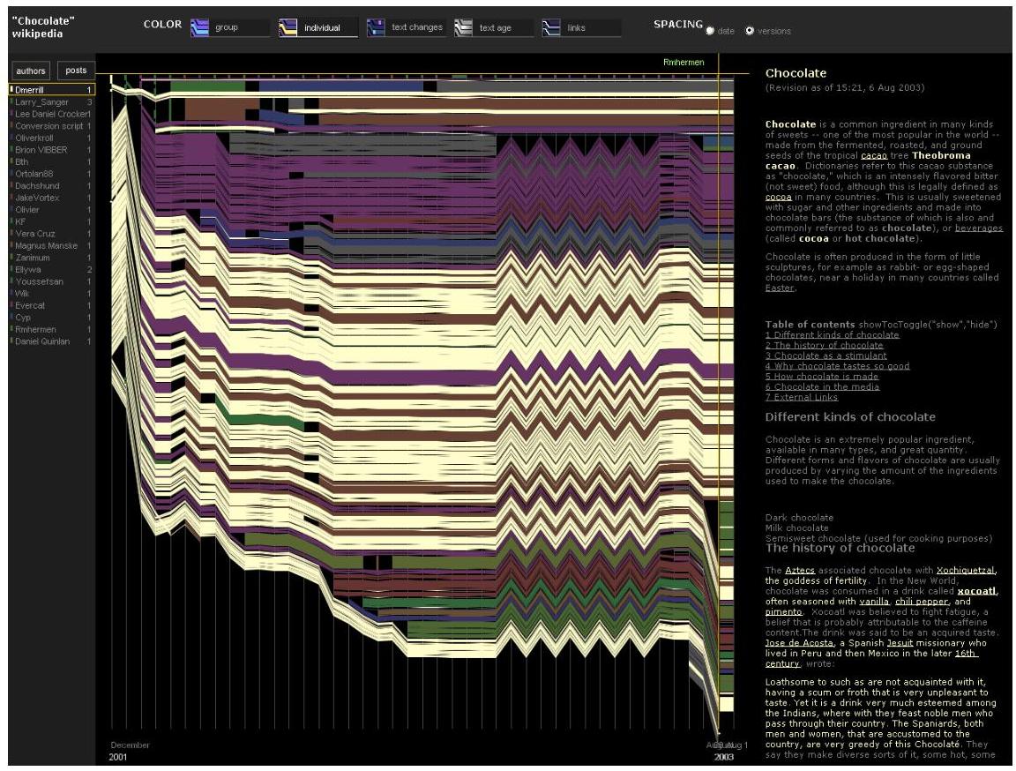Highlight author Brion VIBBER
Screen dimensions: 1016x771
pos(41,150)
